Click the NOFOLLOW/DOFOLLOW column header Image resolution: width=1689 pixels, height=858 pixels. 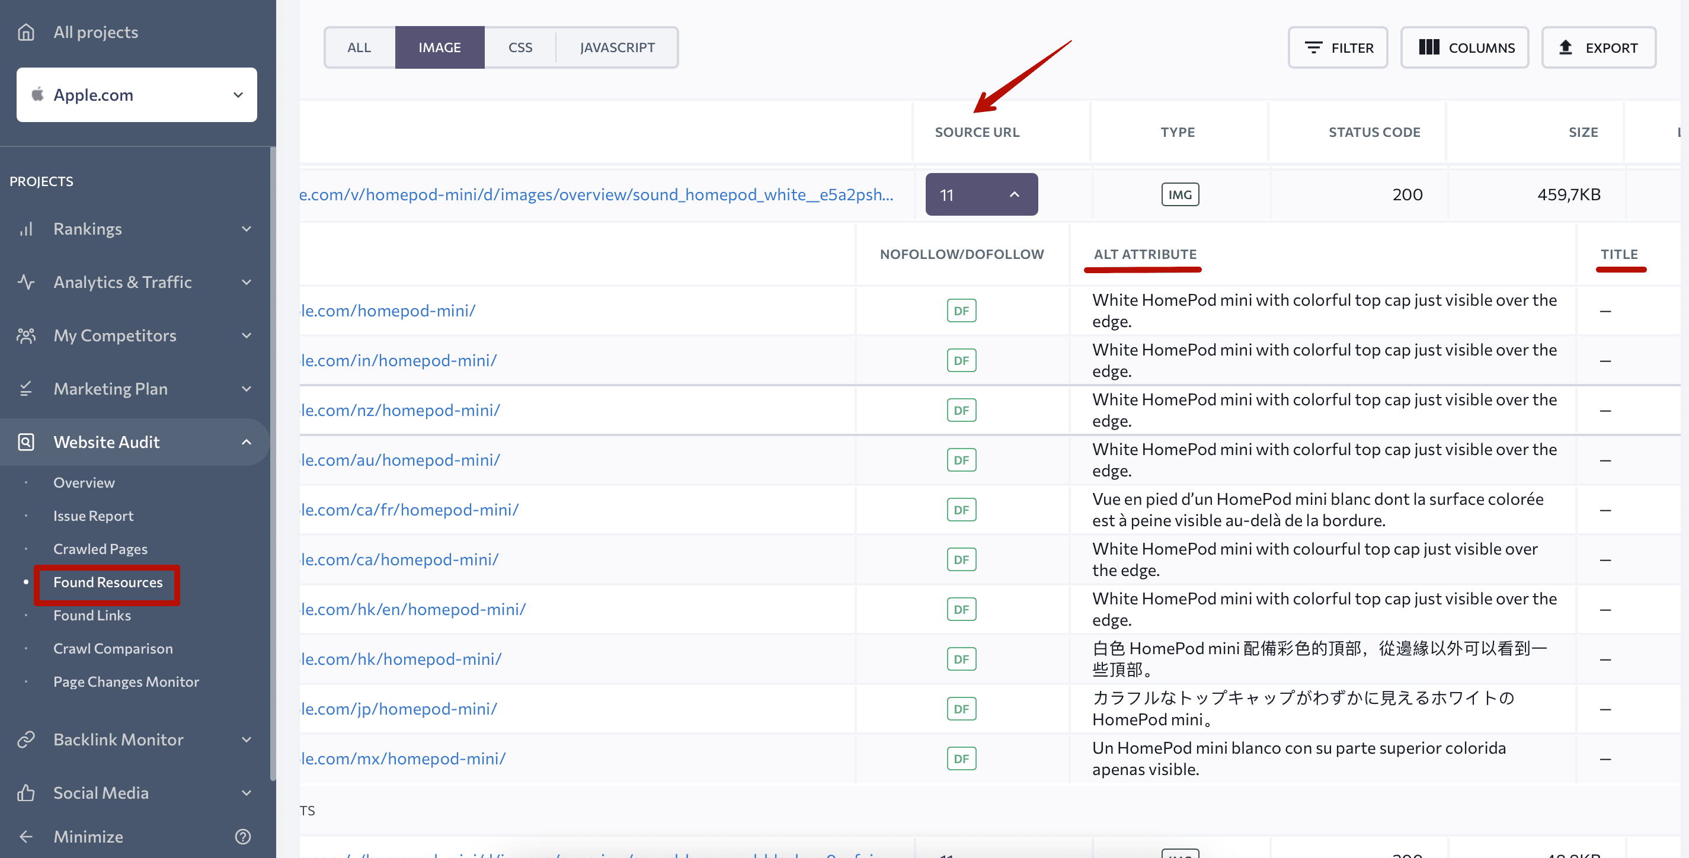tap(961, 254)
